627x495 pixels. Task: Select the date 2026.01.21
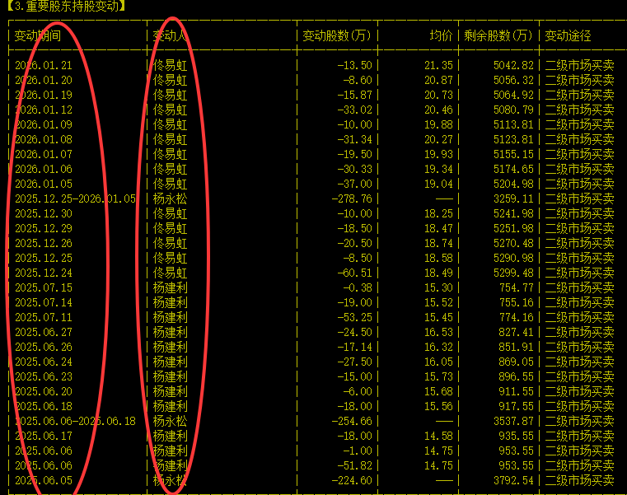point(44,65)
